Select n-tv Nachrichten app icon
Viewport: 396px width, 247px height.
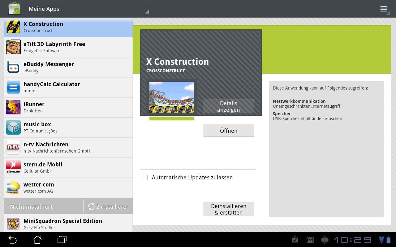pos(13,147)
